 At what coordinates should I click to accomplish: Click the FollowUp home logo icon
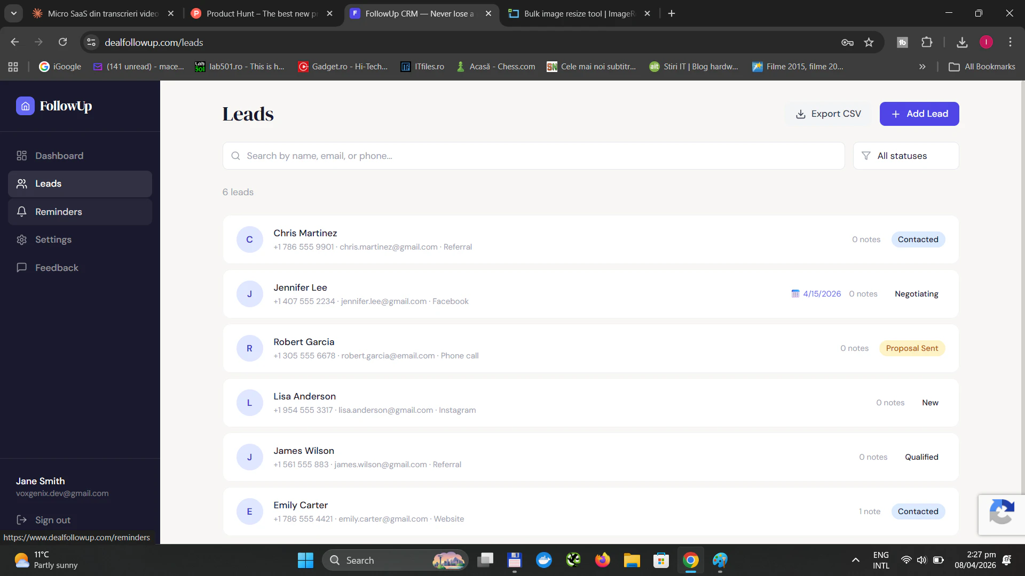pyautogui.click(x=25, y=106)
